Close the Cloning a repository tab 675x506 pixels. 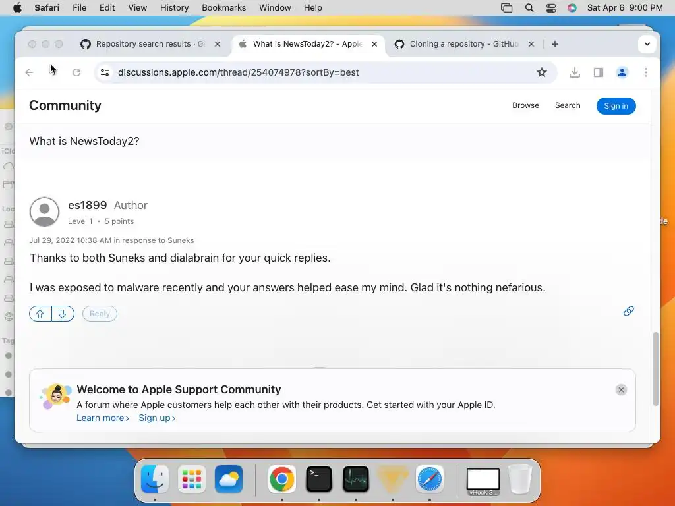click(531, 44)
